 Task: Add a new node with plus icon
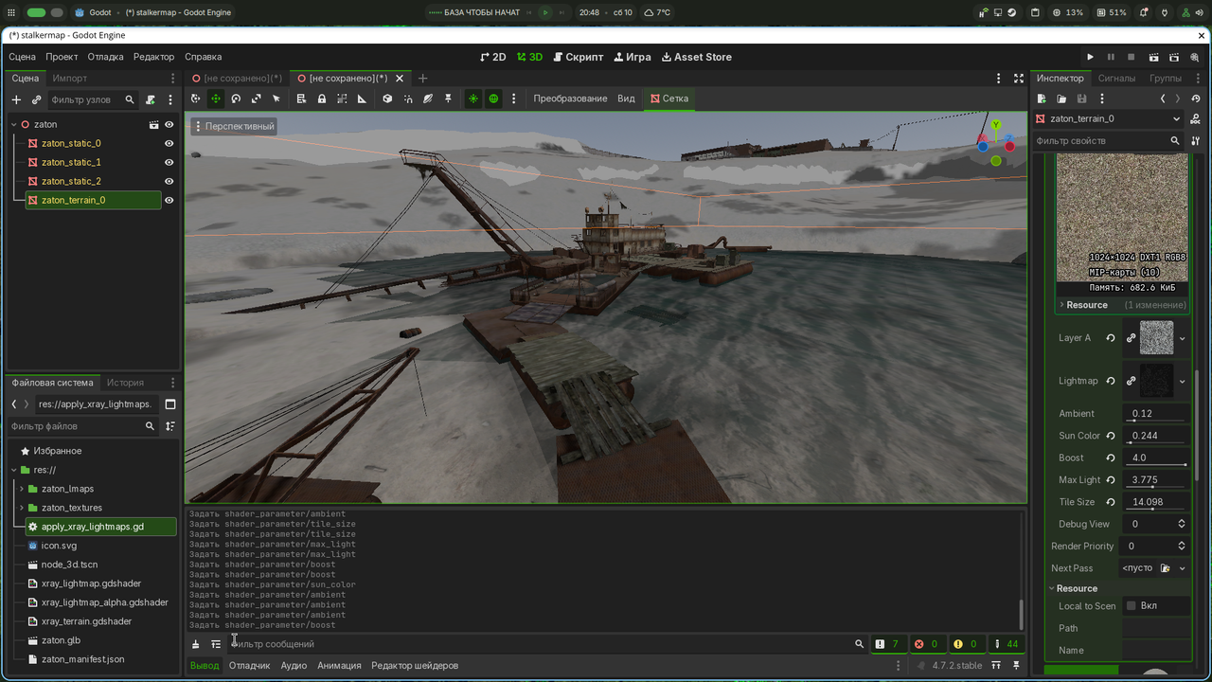click(16, 99)
